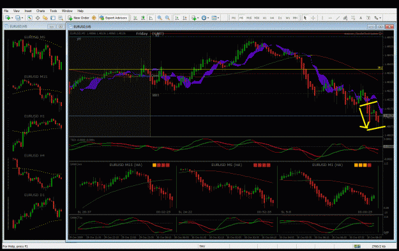This screenshot has height=251, width=399.
Task: Toggle chart Auto Scroll
Action: [x=177, y=18]
